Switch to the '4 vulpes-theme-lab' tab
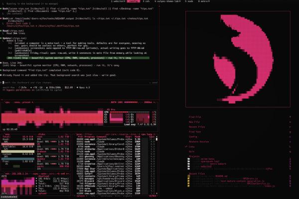 point(167,1)
